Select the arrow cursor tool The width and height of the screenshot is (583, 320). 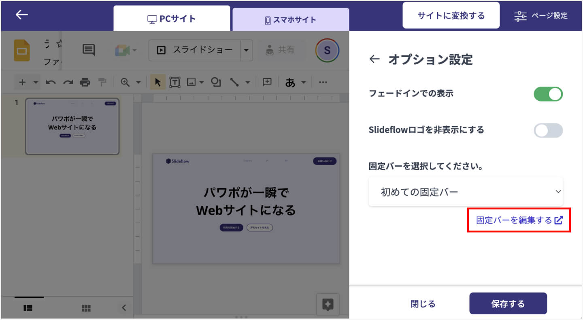click(158, 82)
